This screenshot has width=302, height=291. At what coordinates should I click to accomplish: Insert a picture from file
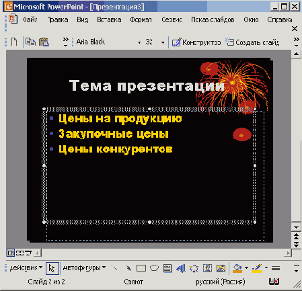221,268
